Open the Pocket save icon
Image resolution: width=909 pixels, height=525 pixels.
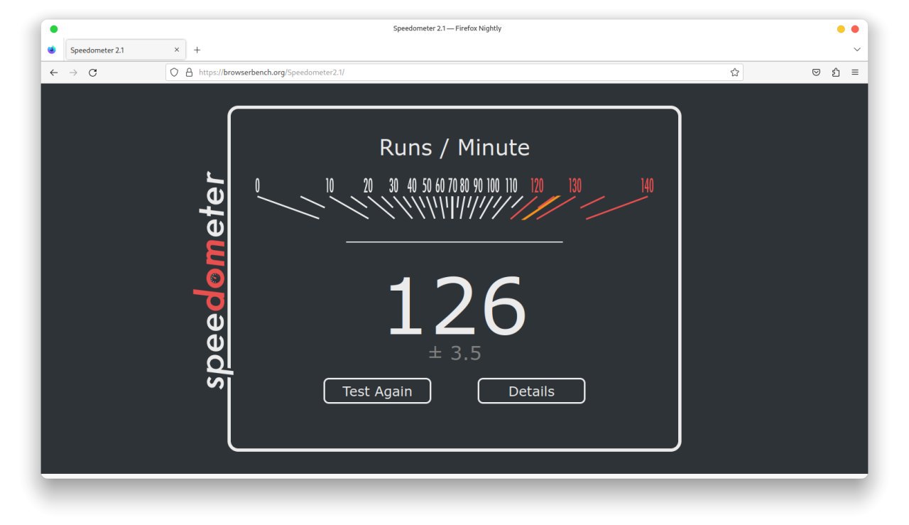pos(817,72)
